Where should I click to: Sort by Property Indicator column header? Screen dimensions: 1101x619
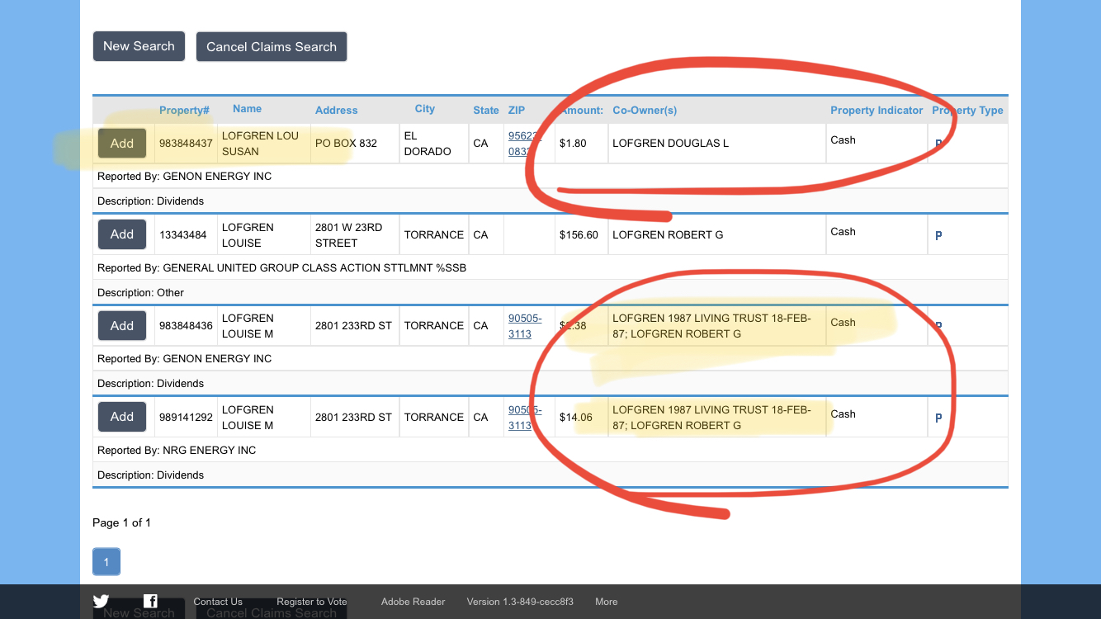click(877, 111)
